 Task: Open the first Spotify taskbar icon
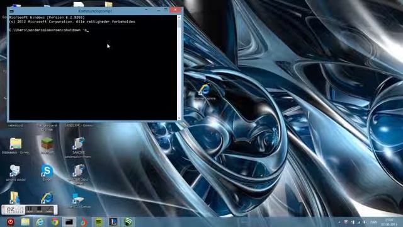[x=99, y=221]
